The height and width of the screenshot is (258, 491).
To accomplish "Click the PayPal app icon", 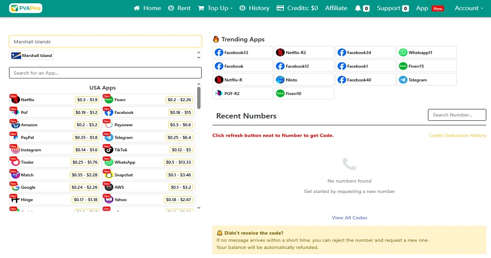I will pyautogui.click(x=16, y=138).
